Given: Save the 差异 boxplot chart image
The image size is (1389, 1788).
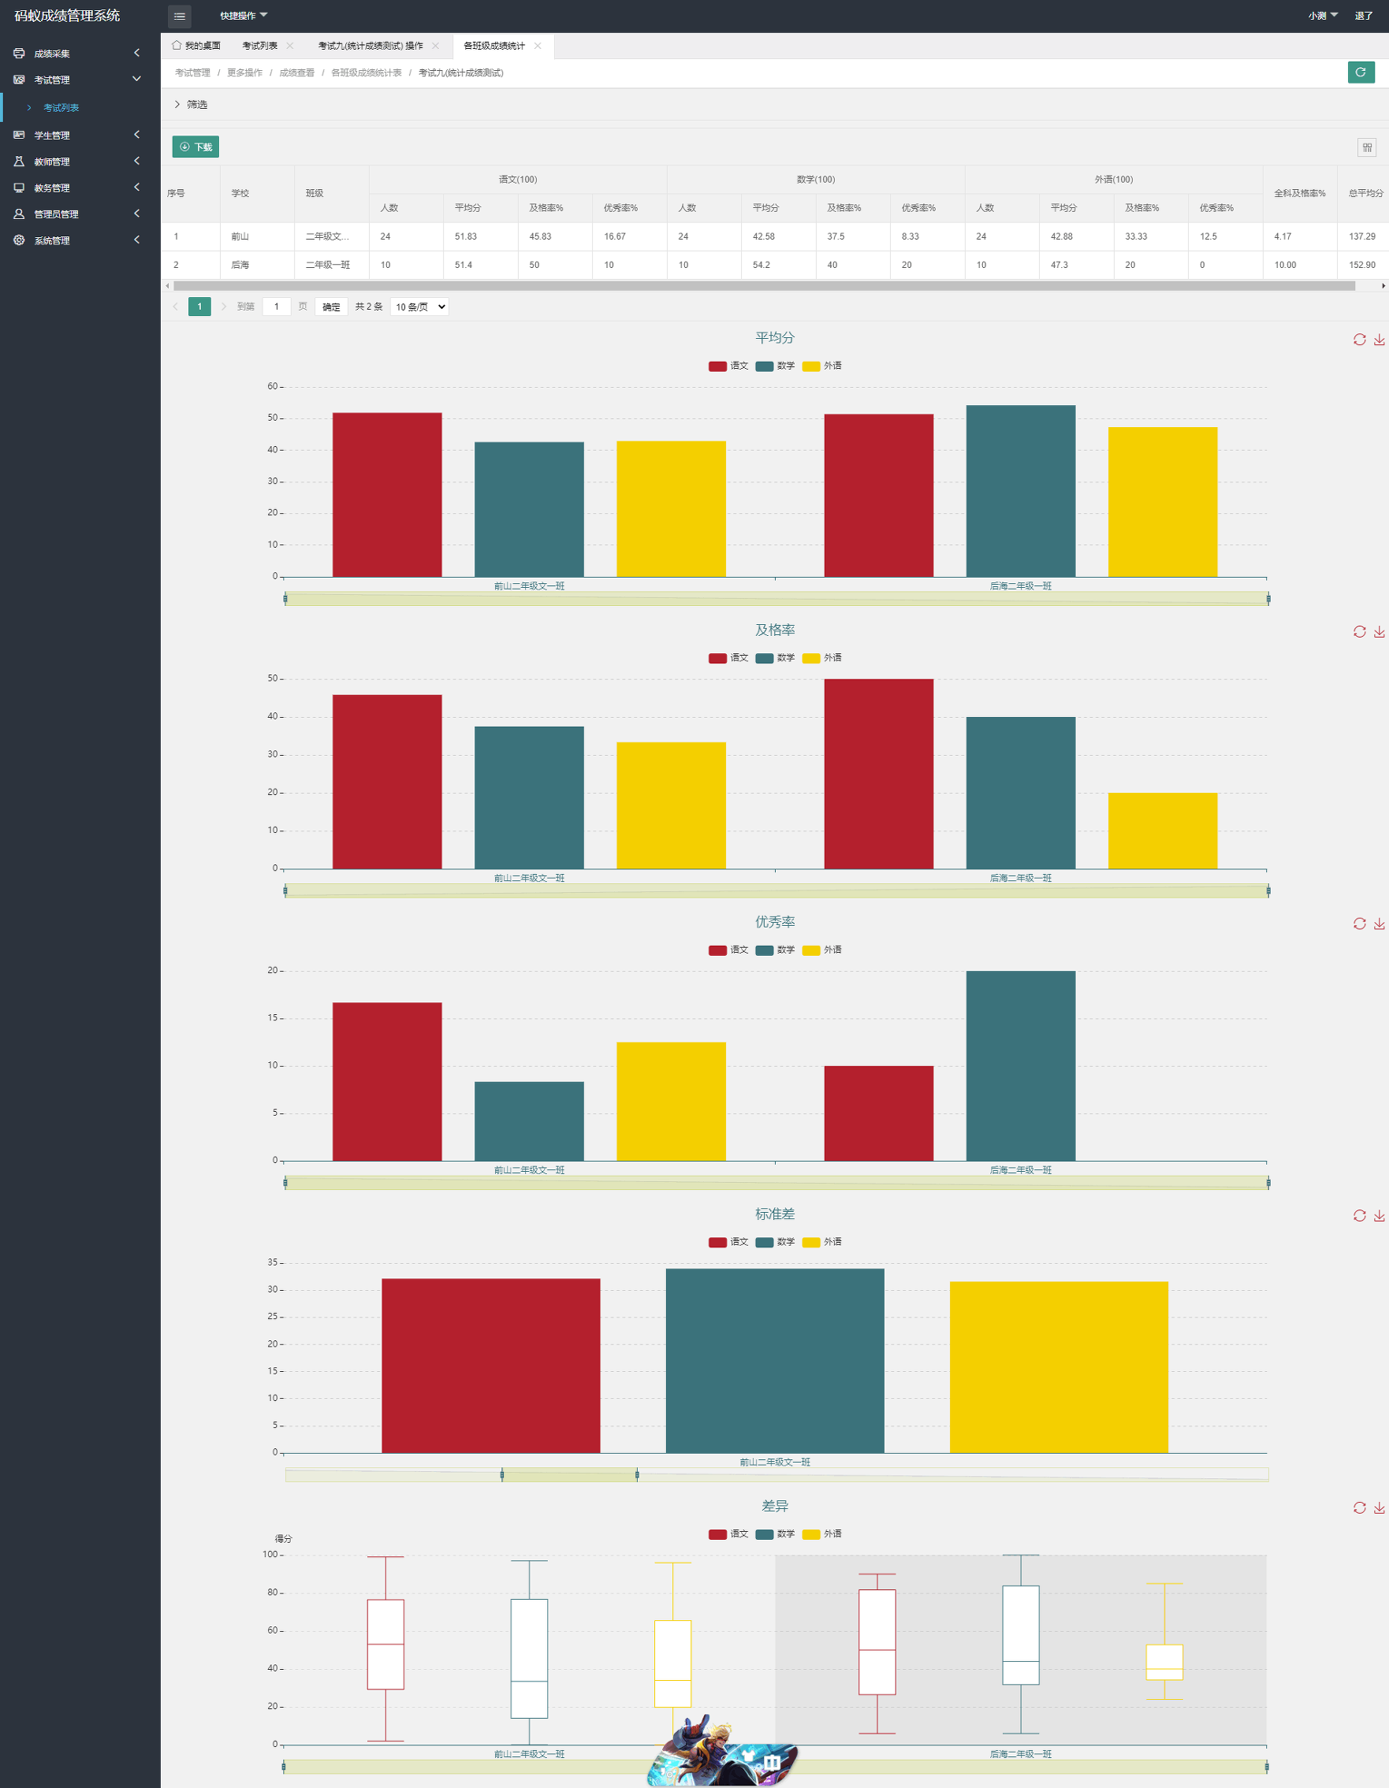Looking at the screenshot, I should click(x=1380, y=1508).
